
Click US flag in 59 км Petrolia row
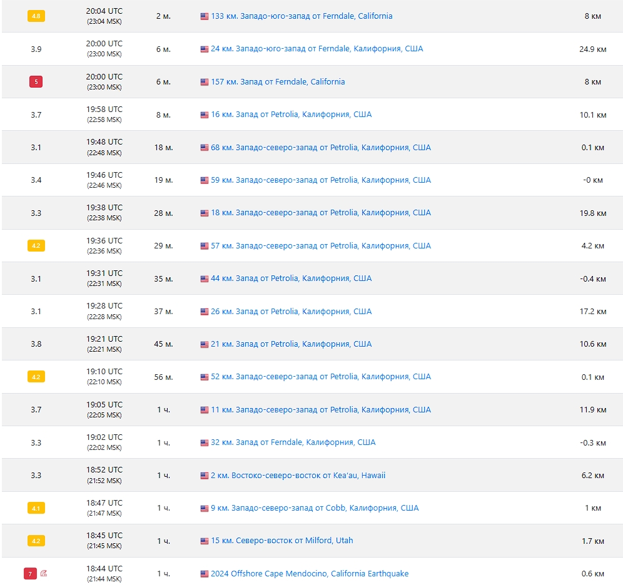pos(204,180)
